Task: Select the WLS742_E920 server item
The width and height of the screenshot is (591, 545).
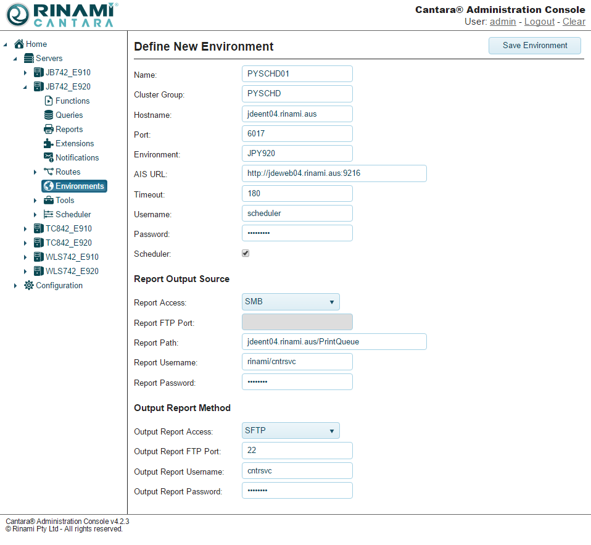Action: coord(72,272)
